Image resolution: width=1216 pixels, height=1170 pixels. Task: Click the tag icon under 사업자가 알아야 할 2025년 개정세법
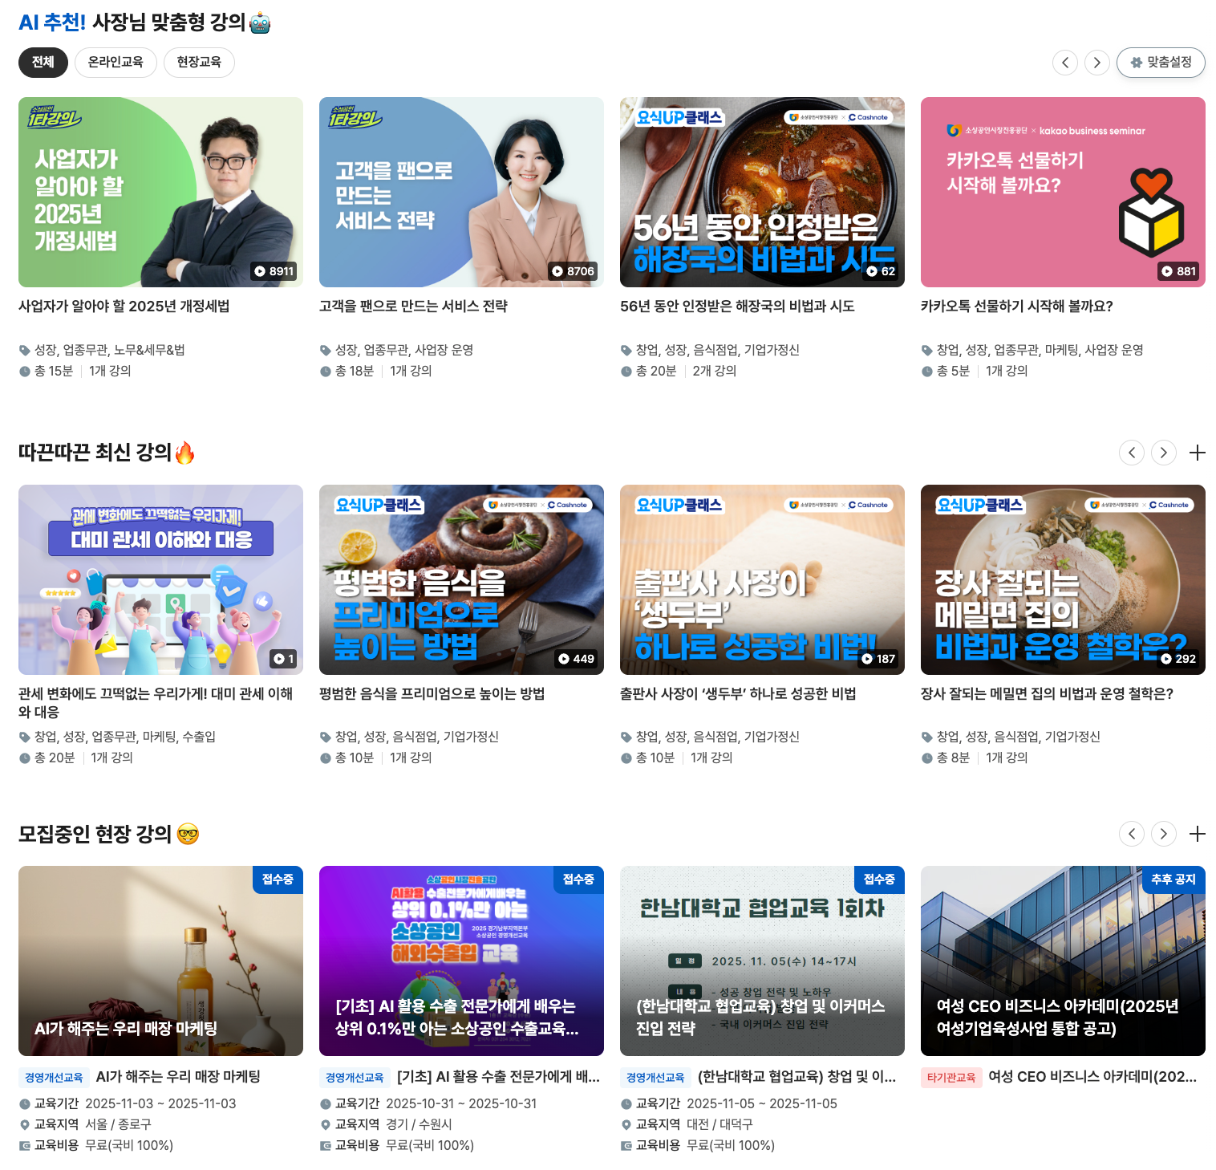point(25,350)
